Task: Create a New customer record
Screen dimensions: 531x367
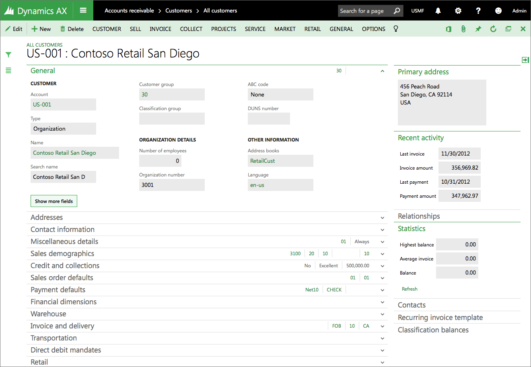Action: pos(41,29)
